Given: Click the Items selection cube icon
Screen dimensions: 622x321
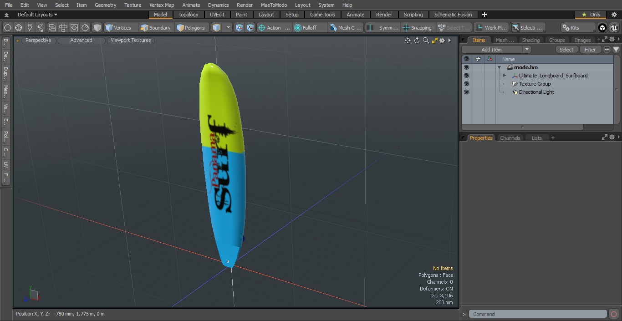Looking at the screenshot, I should pyautogui.click(x=217, y=28).
